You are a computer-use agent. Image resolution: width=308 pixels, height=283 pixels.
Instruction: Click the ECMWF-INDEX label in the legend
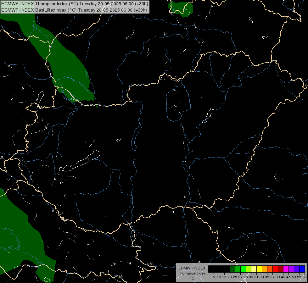pos(192,268)
